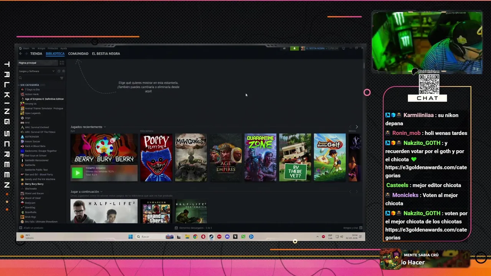Click the Añadir un producto link
This screenshot has width=491, height=276.
(x=33, y=228)
